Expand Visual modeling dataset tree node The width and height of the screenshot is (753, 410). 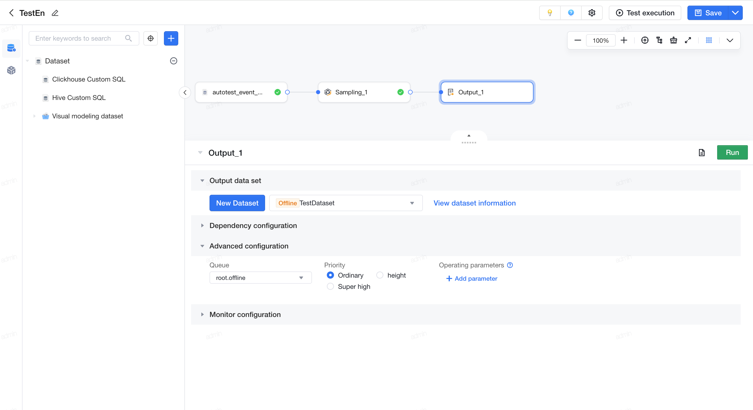[34, 116]
